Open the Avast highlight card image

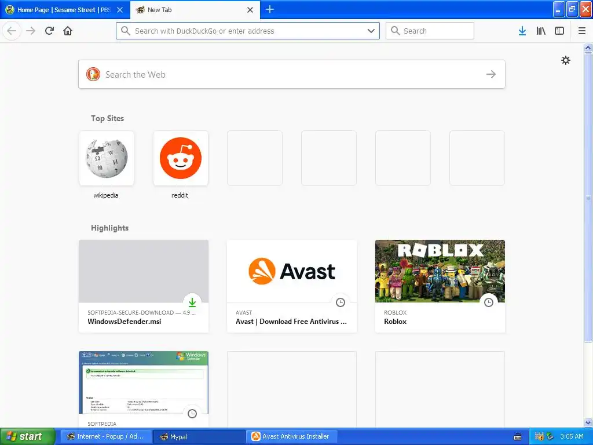[292, 271]
